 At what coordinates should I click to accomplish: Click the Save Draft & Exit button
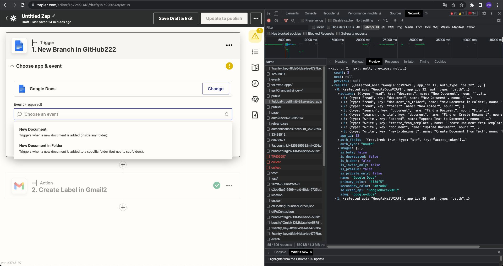coord(176,18)
